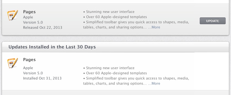Click Over 60 Apple-designed templates in pending update
The image size is (231, 95).
point(115,17)
